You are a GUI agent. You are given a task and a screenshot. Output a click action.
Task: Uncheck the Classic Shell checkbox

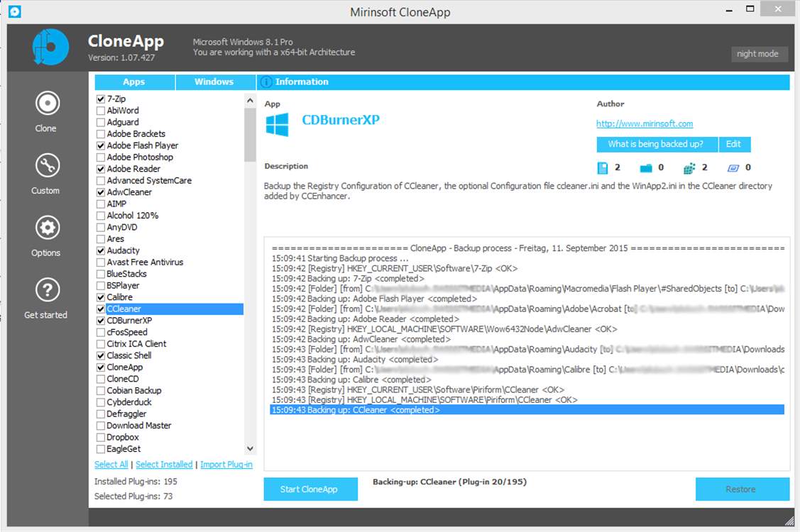(x=101, y=355)
